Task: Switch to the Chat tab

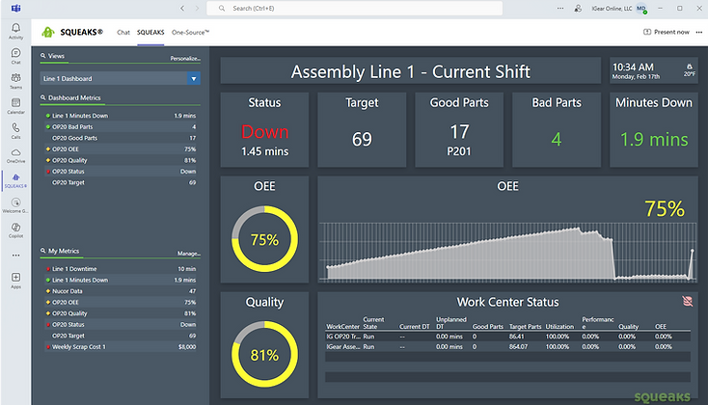Action: coord(123,32)
